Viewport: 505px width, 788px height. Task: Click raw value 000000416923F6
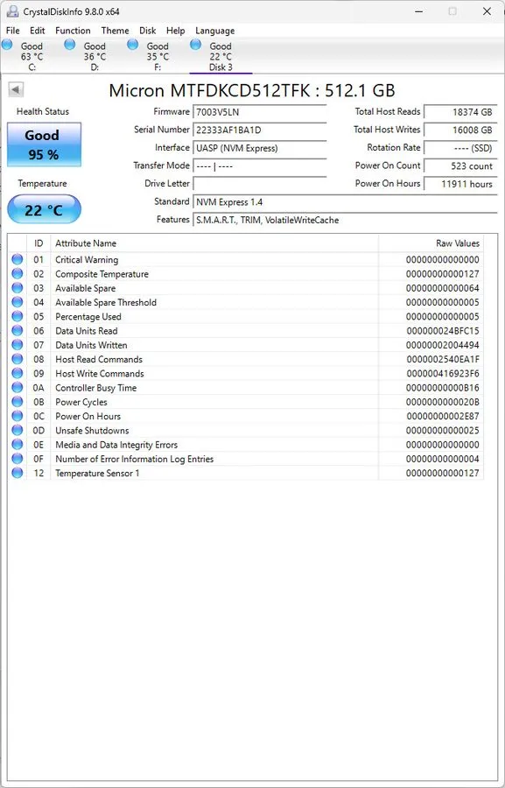point(443,373)
